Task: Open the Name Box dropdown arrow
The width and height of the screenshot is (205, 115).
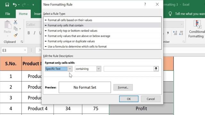Action: point(25,50)
